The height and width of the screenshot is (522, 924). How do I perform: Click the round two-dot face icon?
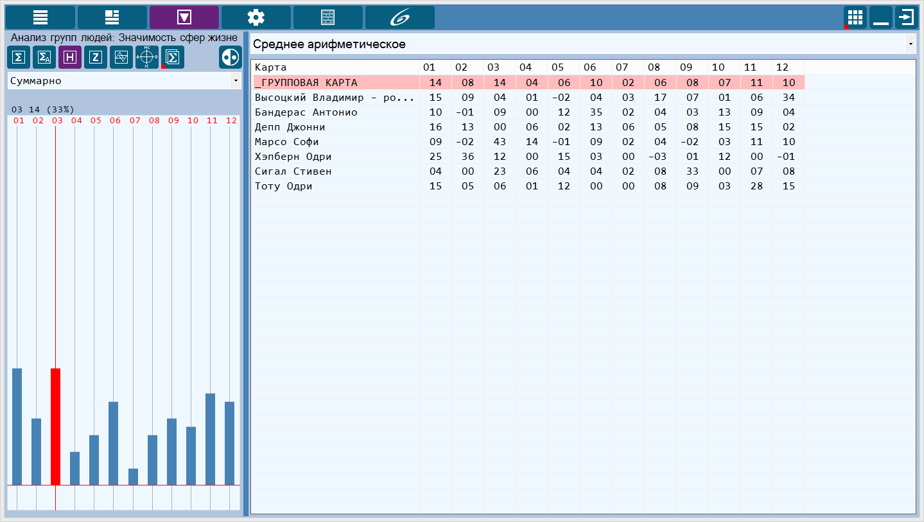pyautogui.click(x=231, y=57)
